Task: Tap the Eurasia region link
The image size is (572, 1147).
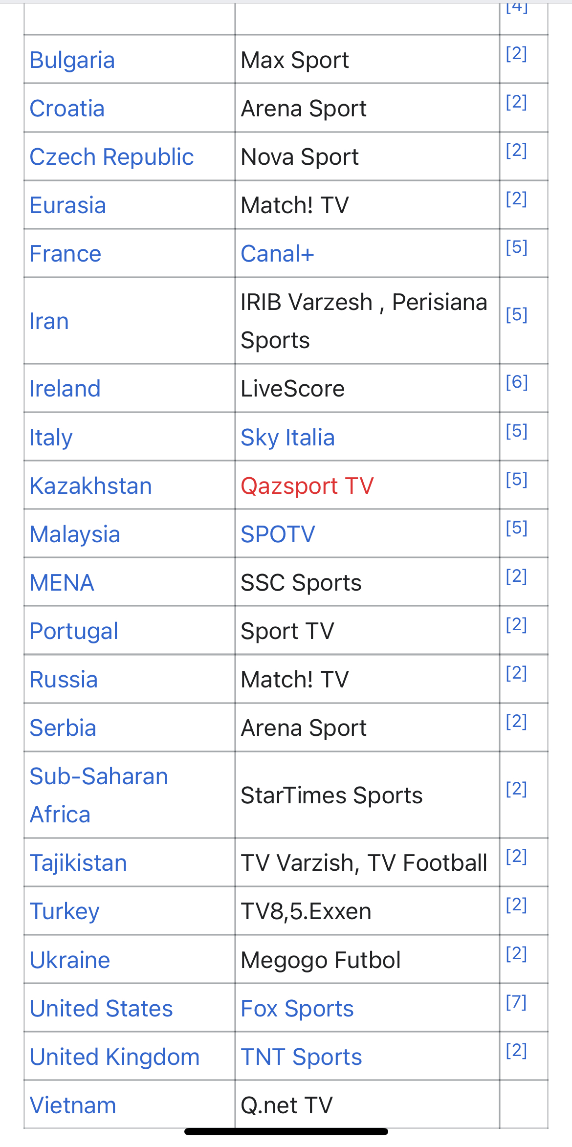Action: [x=67, y=205]
